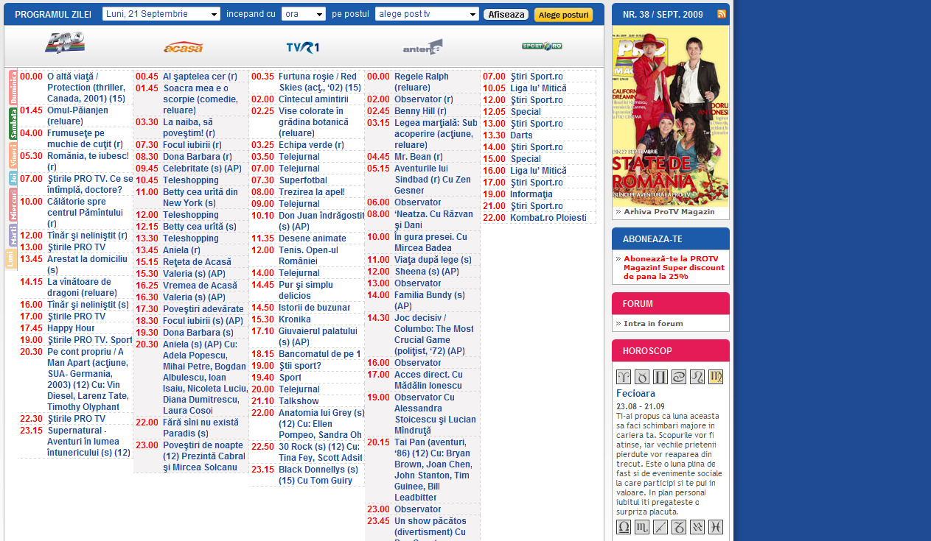The height and width of the screenshot is (541, 931).
Task: Open Tai Pan (aventuri, '86) listing
Action: click(x=433, y=470)
